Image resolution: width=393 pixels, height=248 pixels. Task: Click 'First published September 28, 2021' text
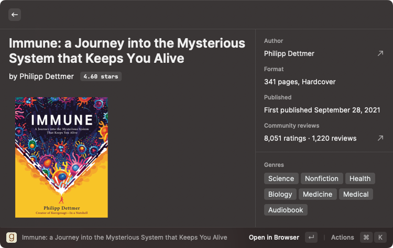(322, 110)
